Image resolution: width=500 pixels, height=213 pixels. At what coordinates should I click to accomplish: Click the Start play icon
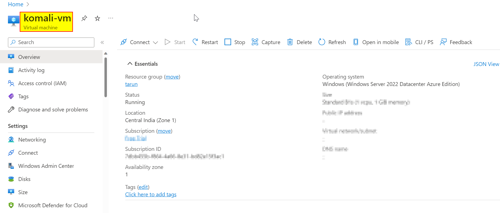[x=167, y=42]
